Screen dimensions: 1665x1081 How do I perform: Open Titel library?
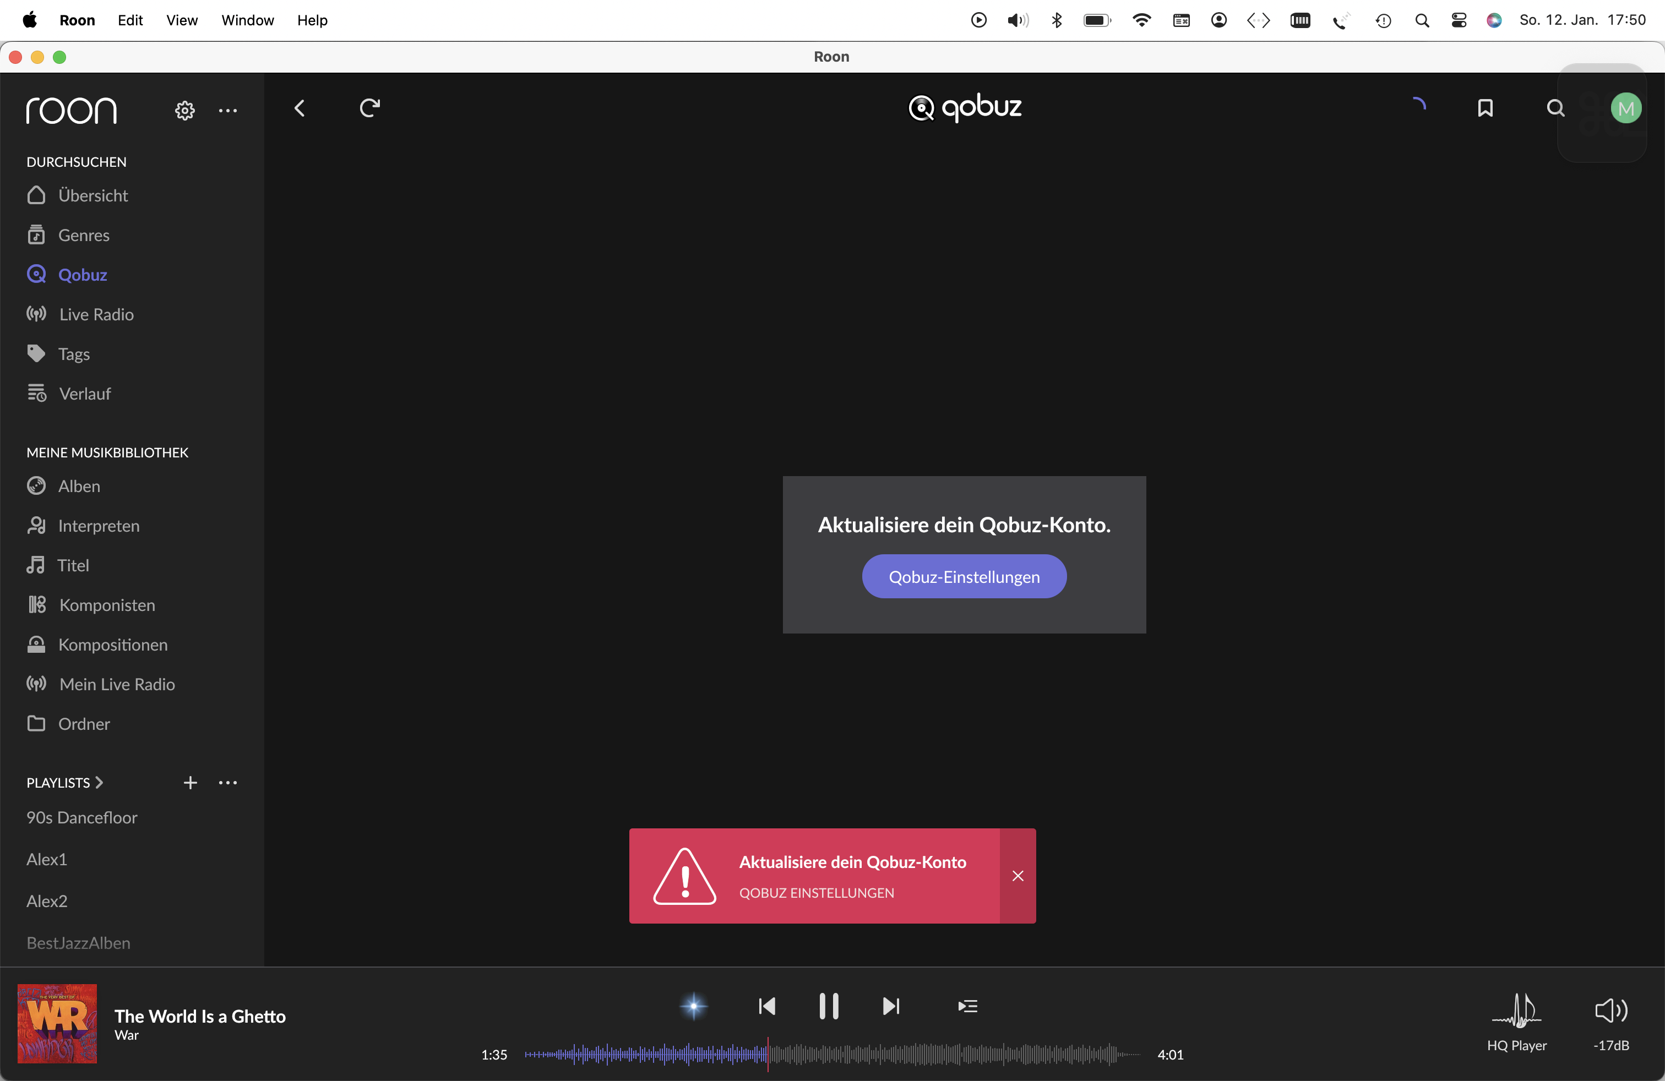pyautogui.click(x=57, y=565)
